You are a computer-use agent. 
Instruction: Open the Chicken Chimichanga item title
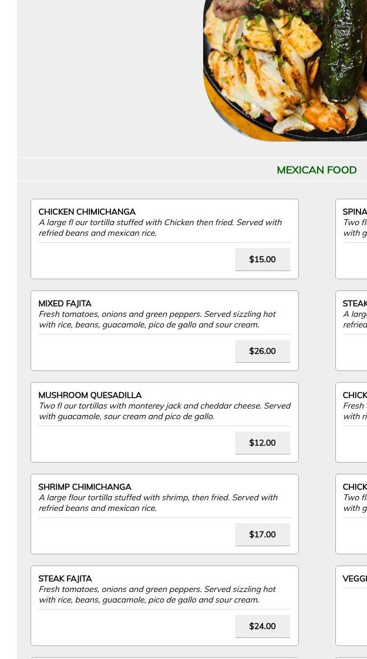tap(87, 212)
